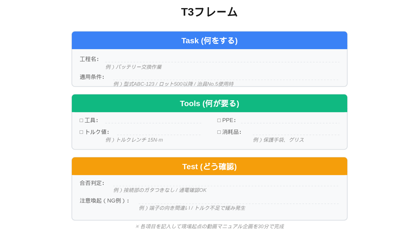Click the 保護手袋、グリス example hint

278,140
